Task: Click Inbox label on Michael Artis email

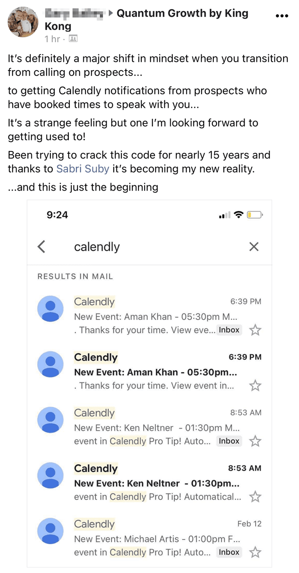Action: pyautogui.click(x=229, y=552)
